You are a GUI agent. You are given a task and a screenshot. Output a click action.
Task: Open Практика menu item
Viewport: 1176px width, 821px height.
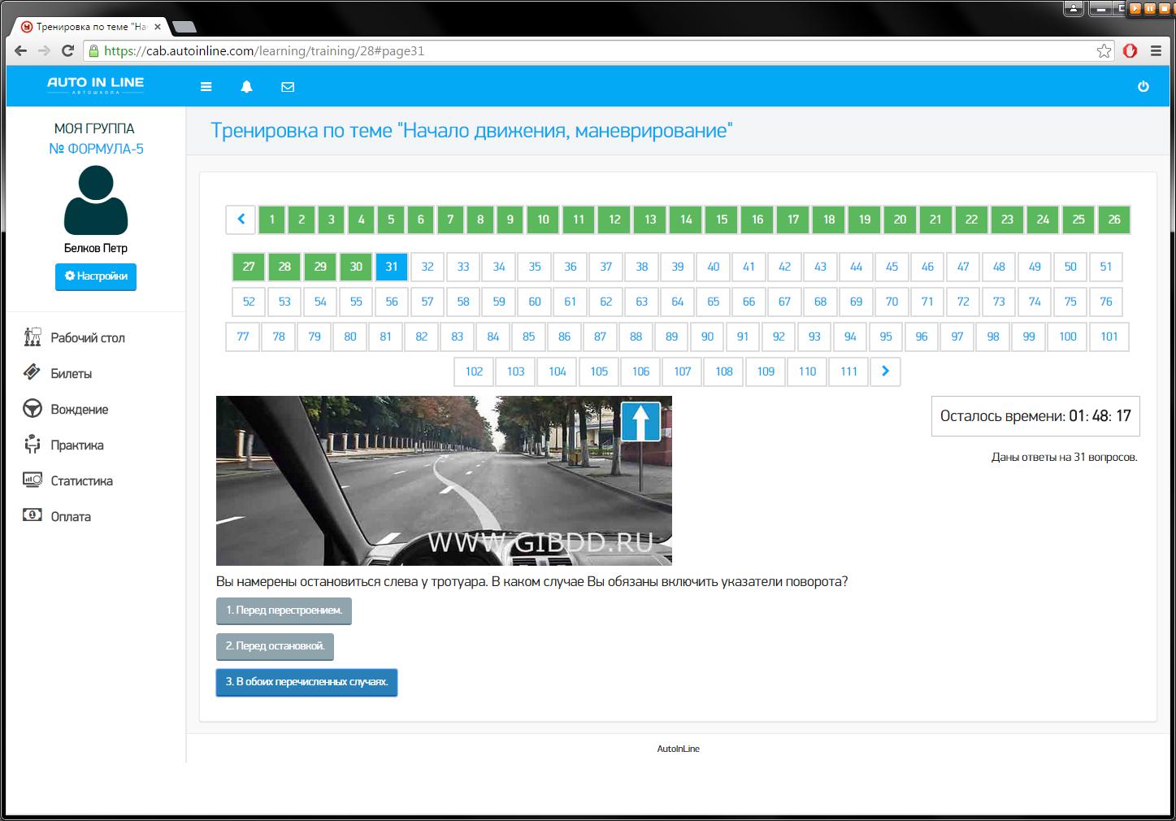pos(77,445)
